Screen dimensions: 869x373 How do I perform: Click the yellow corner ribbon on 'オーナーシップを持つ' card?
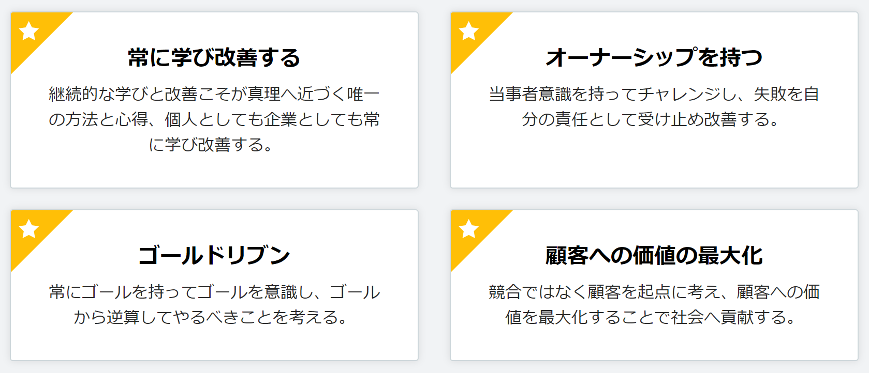472,34
